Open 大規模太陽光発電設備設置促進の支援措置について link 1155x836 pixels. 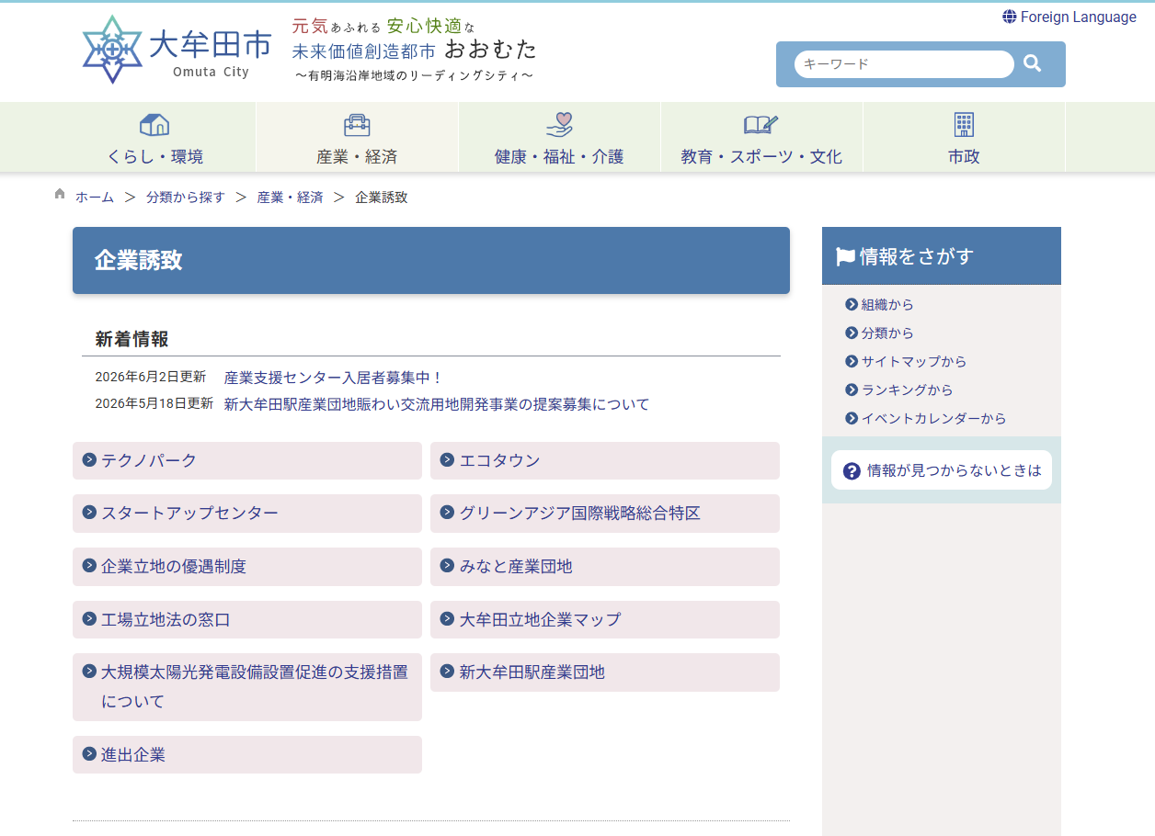point(246,687)
